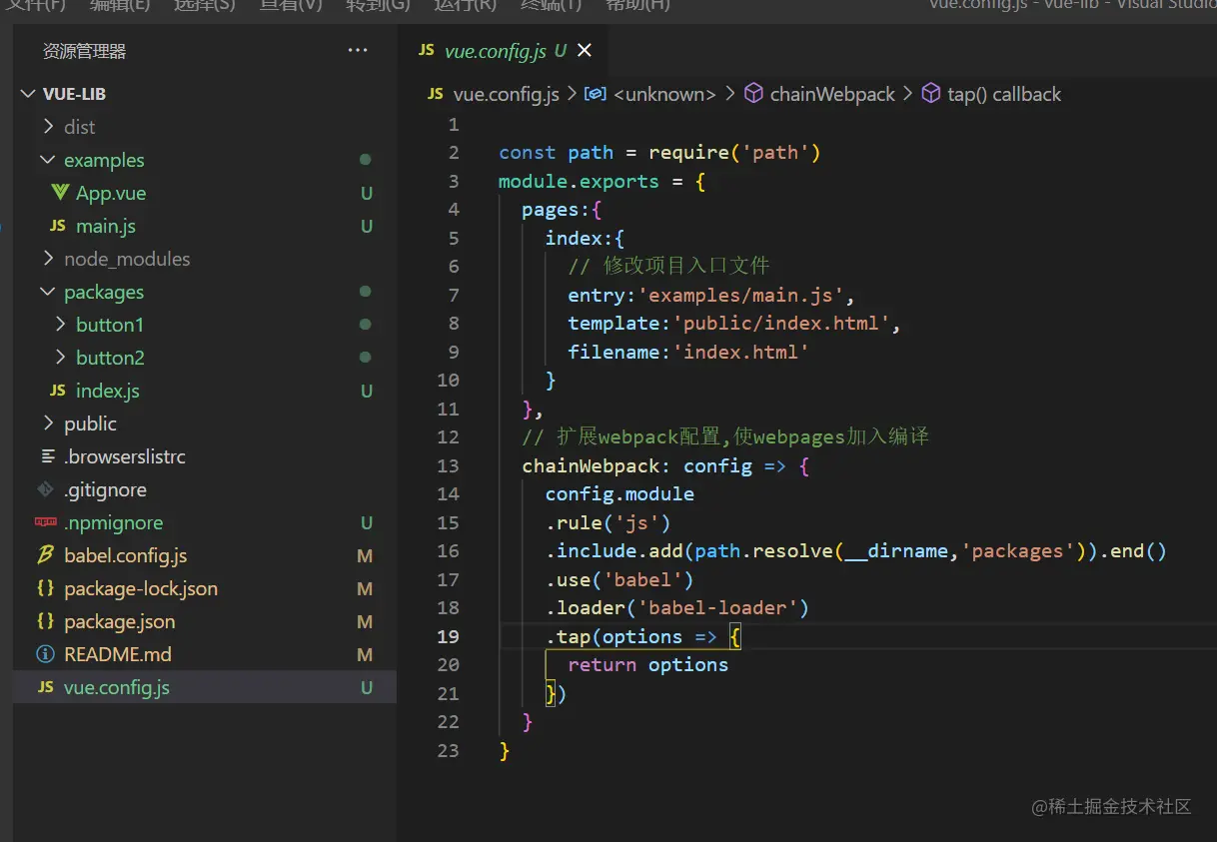This screenshot has width=1217, height=842.
Task: Click tap() callback in the breadcrumb
Action: [x=1004, y=94]
